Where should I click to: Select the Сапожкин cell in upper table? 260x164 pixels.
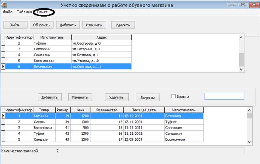[x=52, y=49]
